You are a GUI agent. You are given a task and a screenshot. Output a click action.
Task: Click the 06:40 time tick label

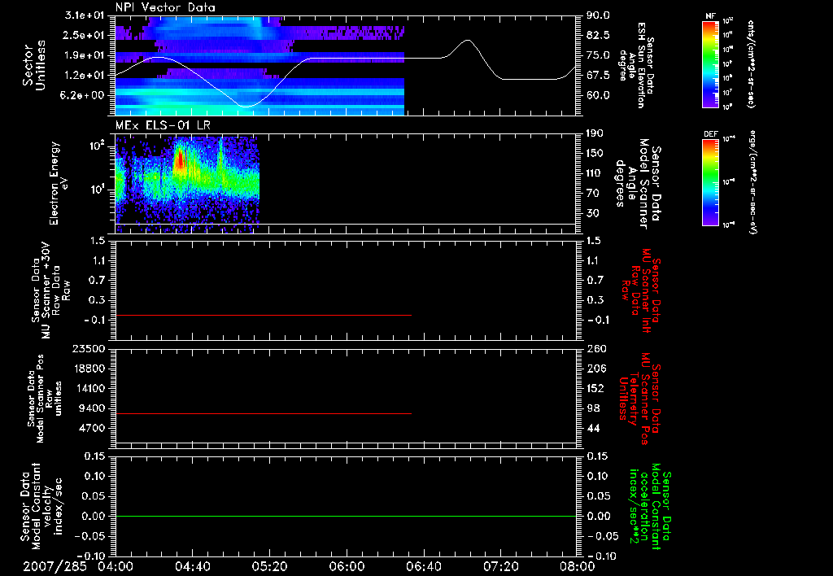[x=423, y=566]
